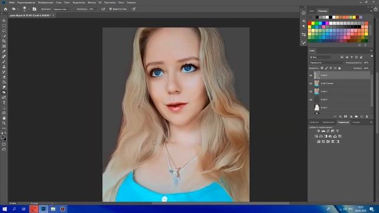Select the Eyedropper tool
379x213 pixels.
4,51
